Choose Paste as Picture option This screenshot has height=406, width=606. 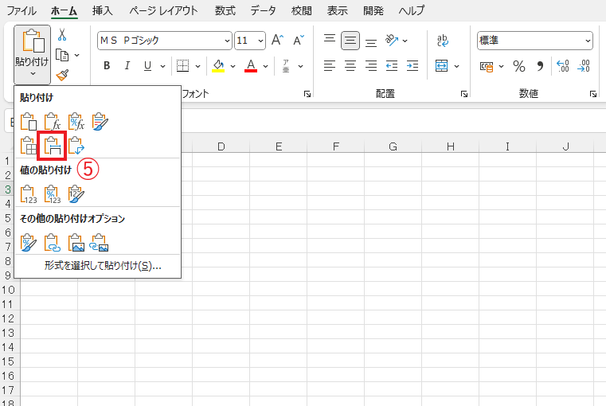(x=76, y=243)
